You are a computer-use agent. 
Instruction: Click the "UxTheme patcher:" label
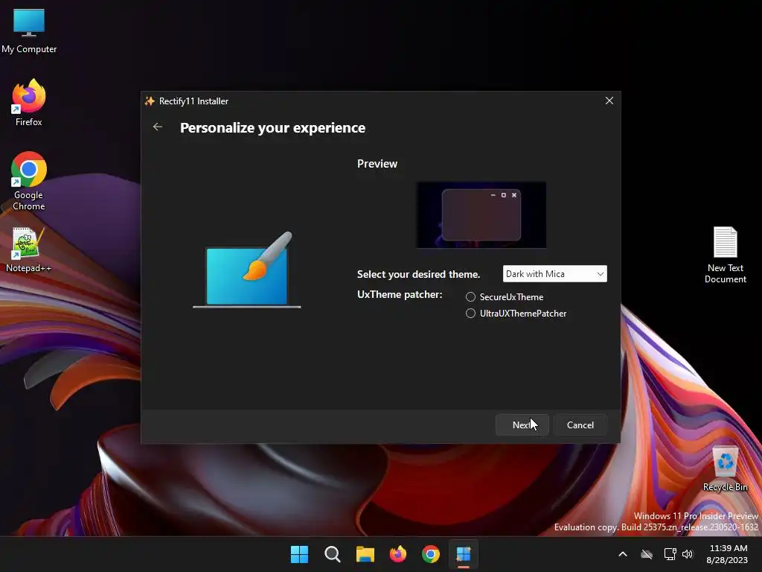click(400, 294)
